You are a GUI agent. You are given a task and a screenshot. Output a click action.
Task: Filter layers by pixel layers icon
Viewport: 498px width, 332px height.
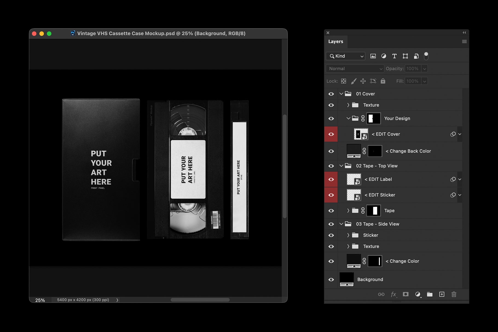(373, 56)
